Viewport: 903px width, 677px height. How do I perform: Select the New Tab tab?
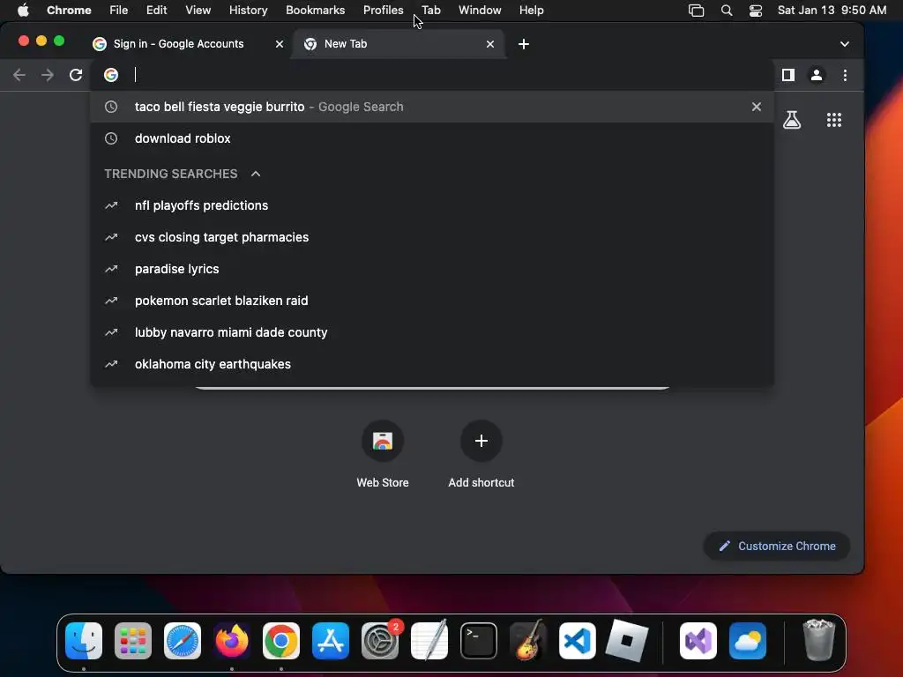pos(399,44)
